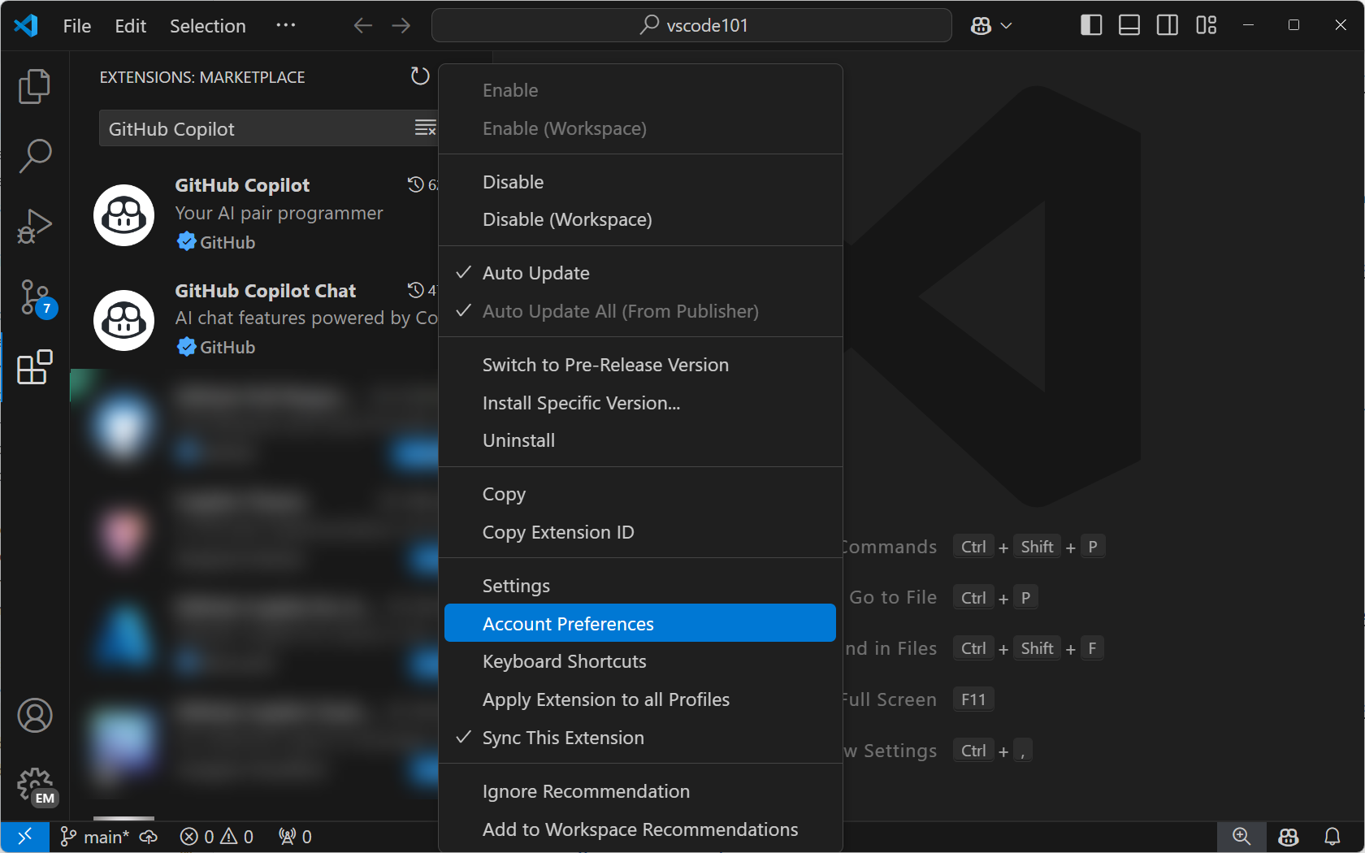Choose Disable (Workspace) from context menu
This screenshot has height=853, width=1365.
coord(640,219)
